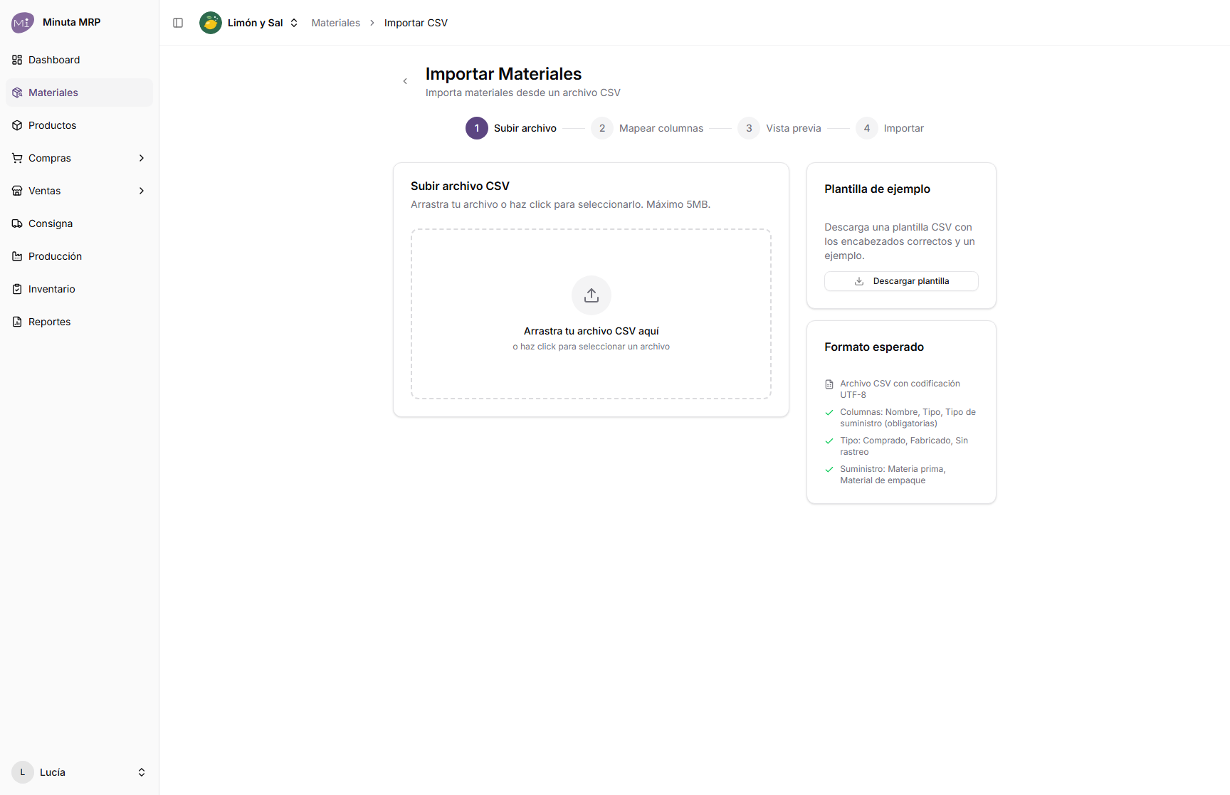The width and height of the screenshot is (1230, 795).
Task: Click Lucía's avatar circle
Action: (23, 772)
